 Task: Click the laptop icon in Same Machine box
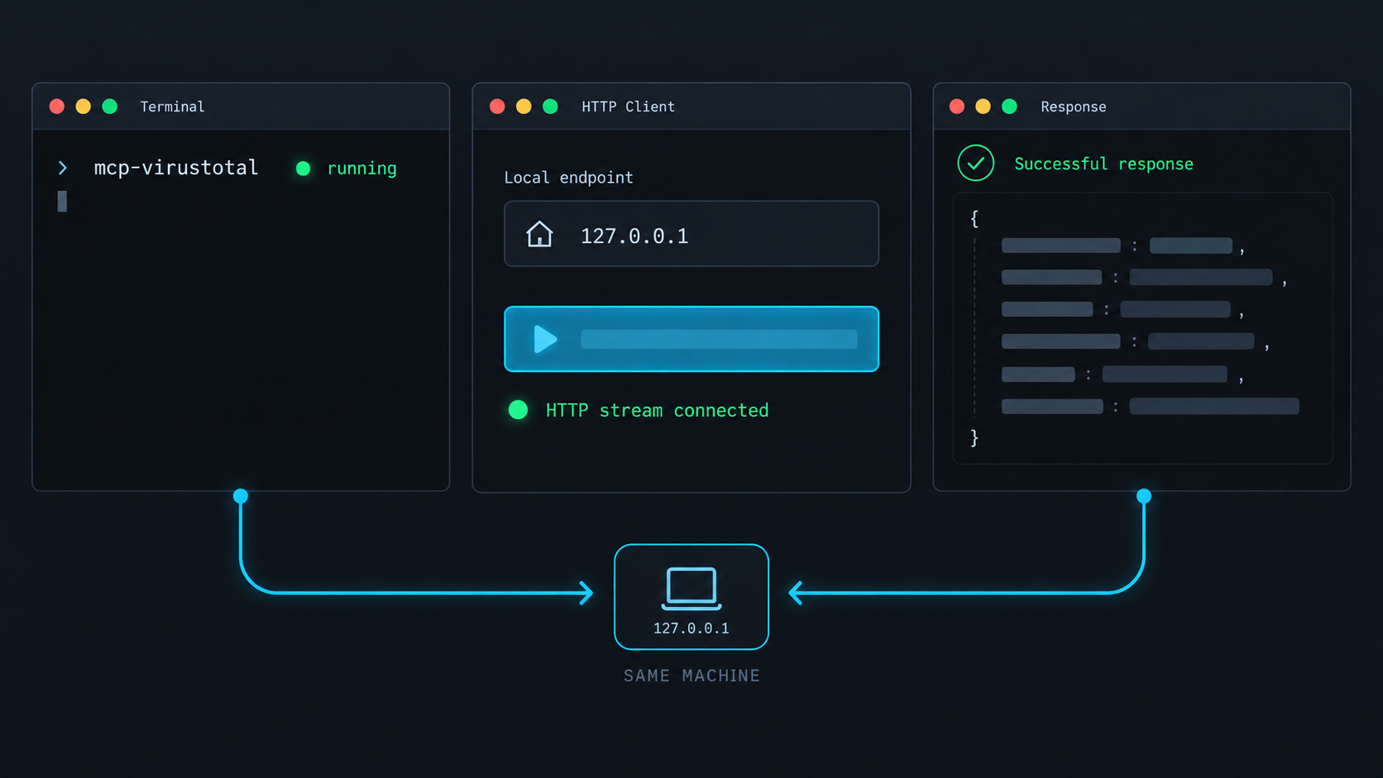pyautogui.click(x=691, y=588)
